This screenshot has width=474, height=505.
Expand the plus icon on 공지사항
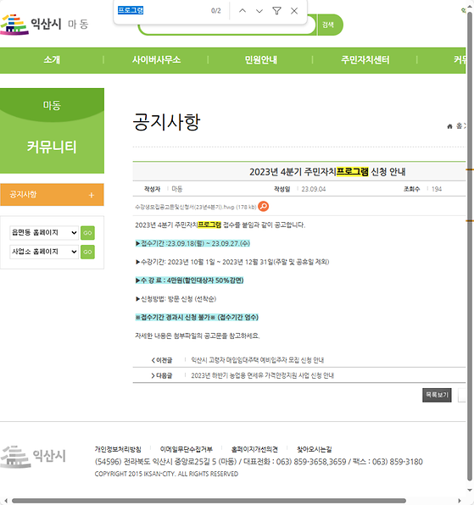tap(92, 195)
